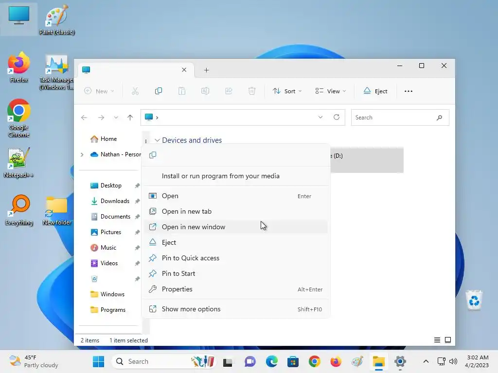Switch to details list view icon

437,340
